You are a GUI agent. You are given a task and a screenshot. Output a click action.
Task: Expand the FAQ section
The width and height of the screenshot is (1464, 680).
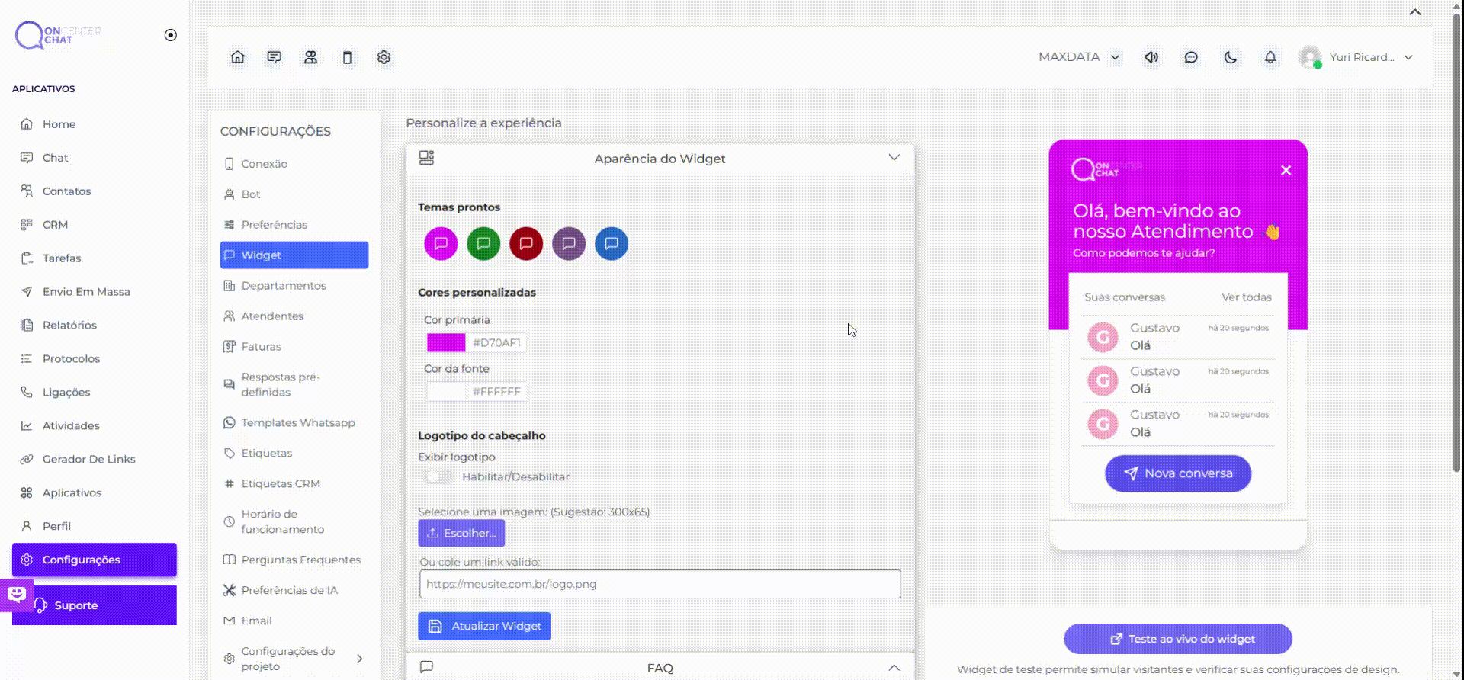[894, 668]
